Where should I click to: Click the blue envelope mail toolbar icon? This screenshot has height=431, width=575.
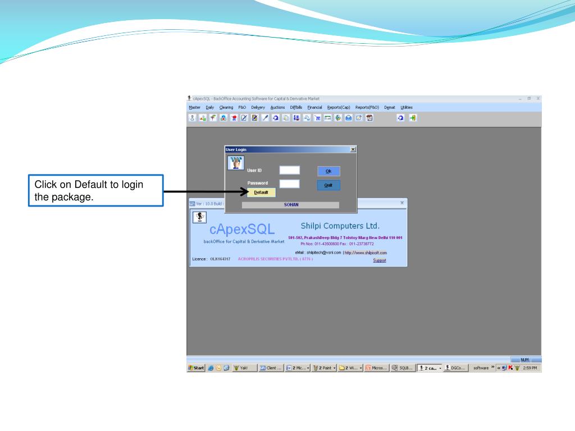click(349, 118)
